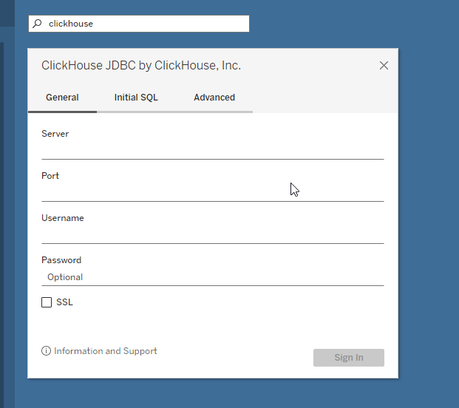459x408 pixels.
Task: Click into the Port text field
Action: click(212, 192)
